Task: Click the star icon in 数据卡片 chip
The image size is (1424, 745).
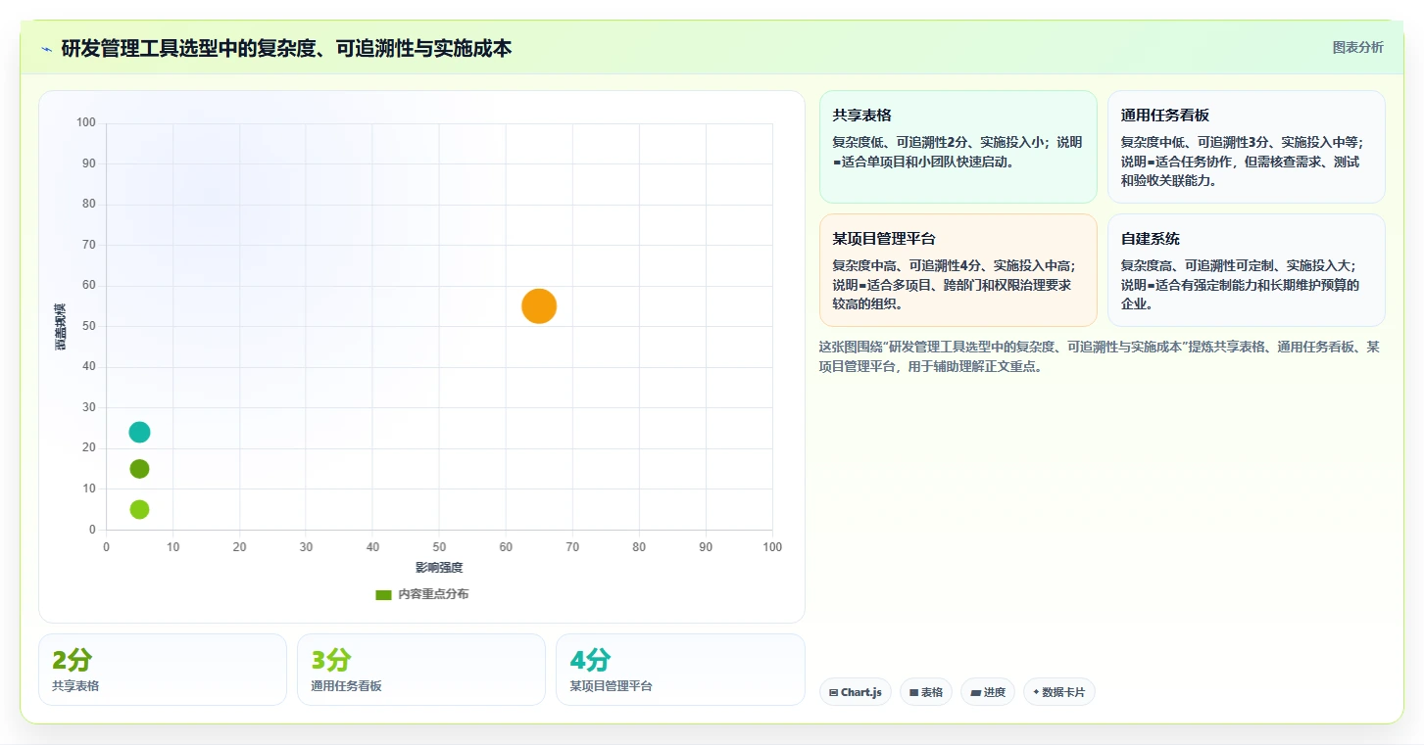Action: click(x=1036, y=692)
